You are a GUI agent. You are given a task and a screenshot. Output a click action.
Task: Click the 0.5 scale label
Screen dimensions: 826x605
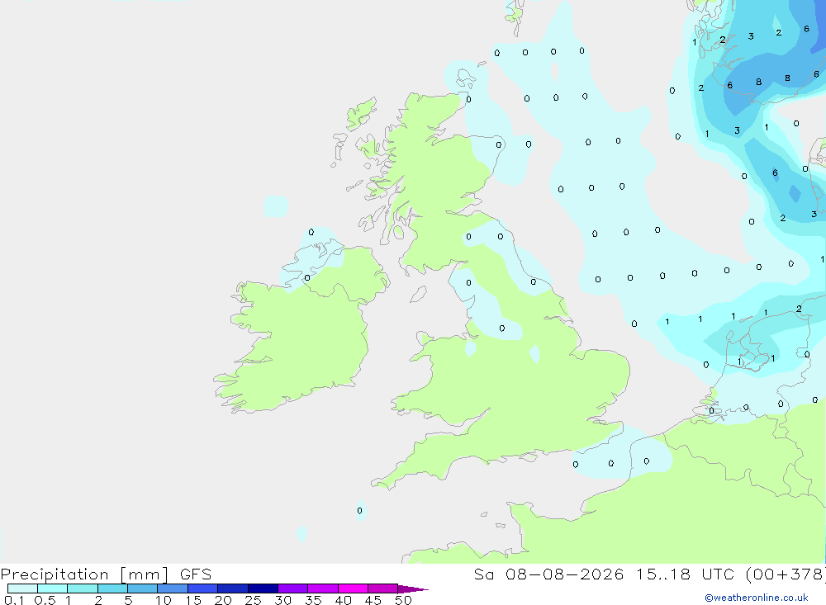45,600
